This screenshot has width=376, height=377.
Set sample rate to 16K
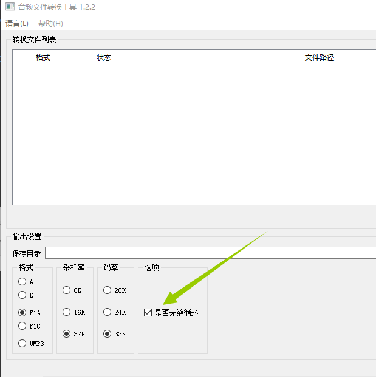[x=67, y=312]
